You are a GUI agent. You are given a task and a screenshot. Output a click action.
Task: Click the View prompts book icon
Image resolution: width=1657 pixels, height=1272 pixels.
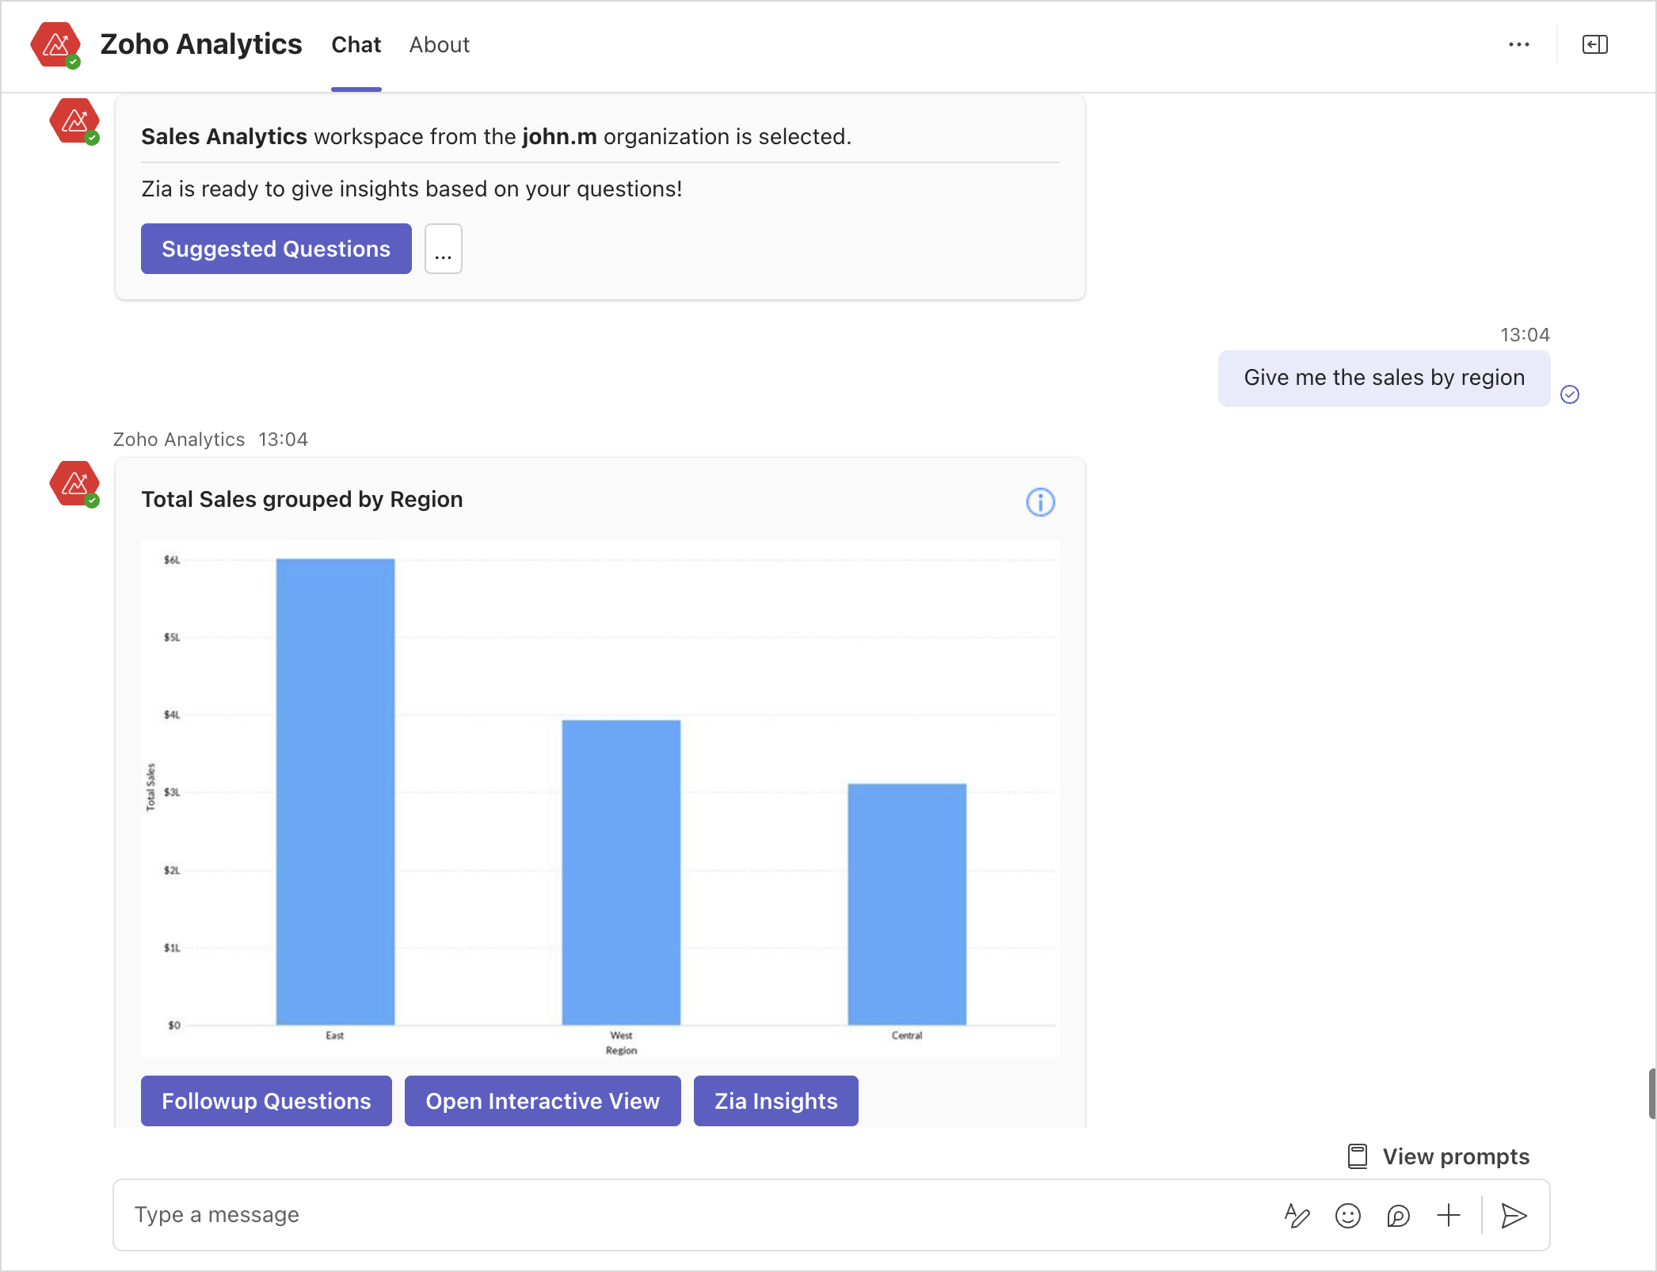tap(1358, 1156)
